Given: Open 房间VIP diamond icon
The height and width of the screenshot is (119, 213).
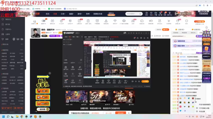Looking at the screenshot, I should point(115,21).
